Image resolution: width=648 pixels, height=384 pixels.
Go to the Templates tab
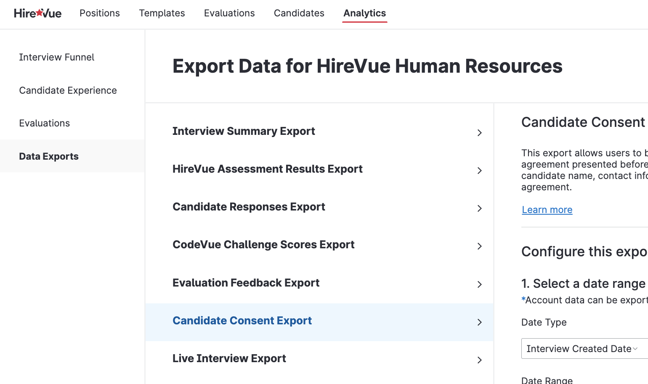coord(162,13)
